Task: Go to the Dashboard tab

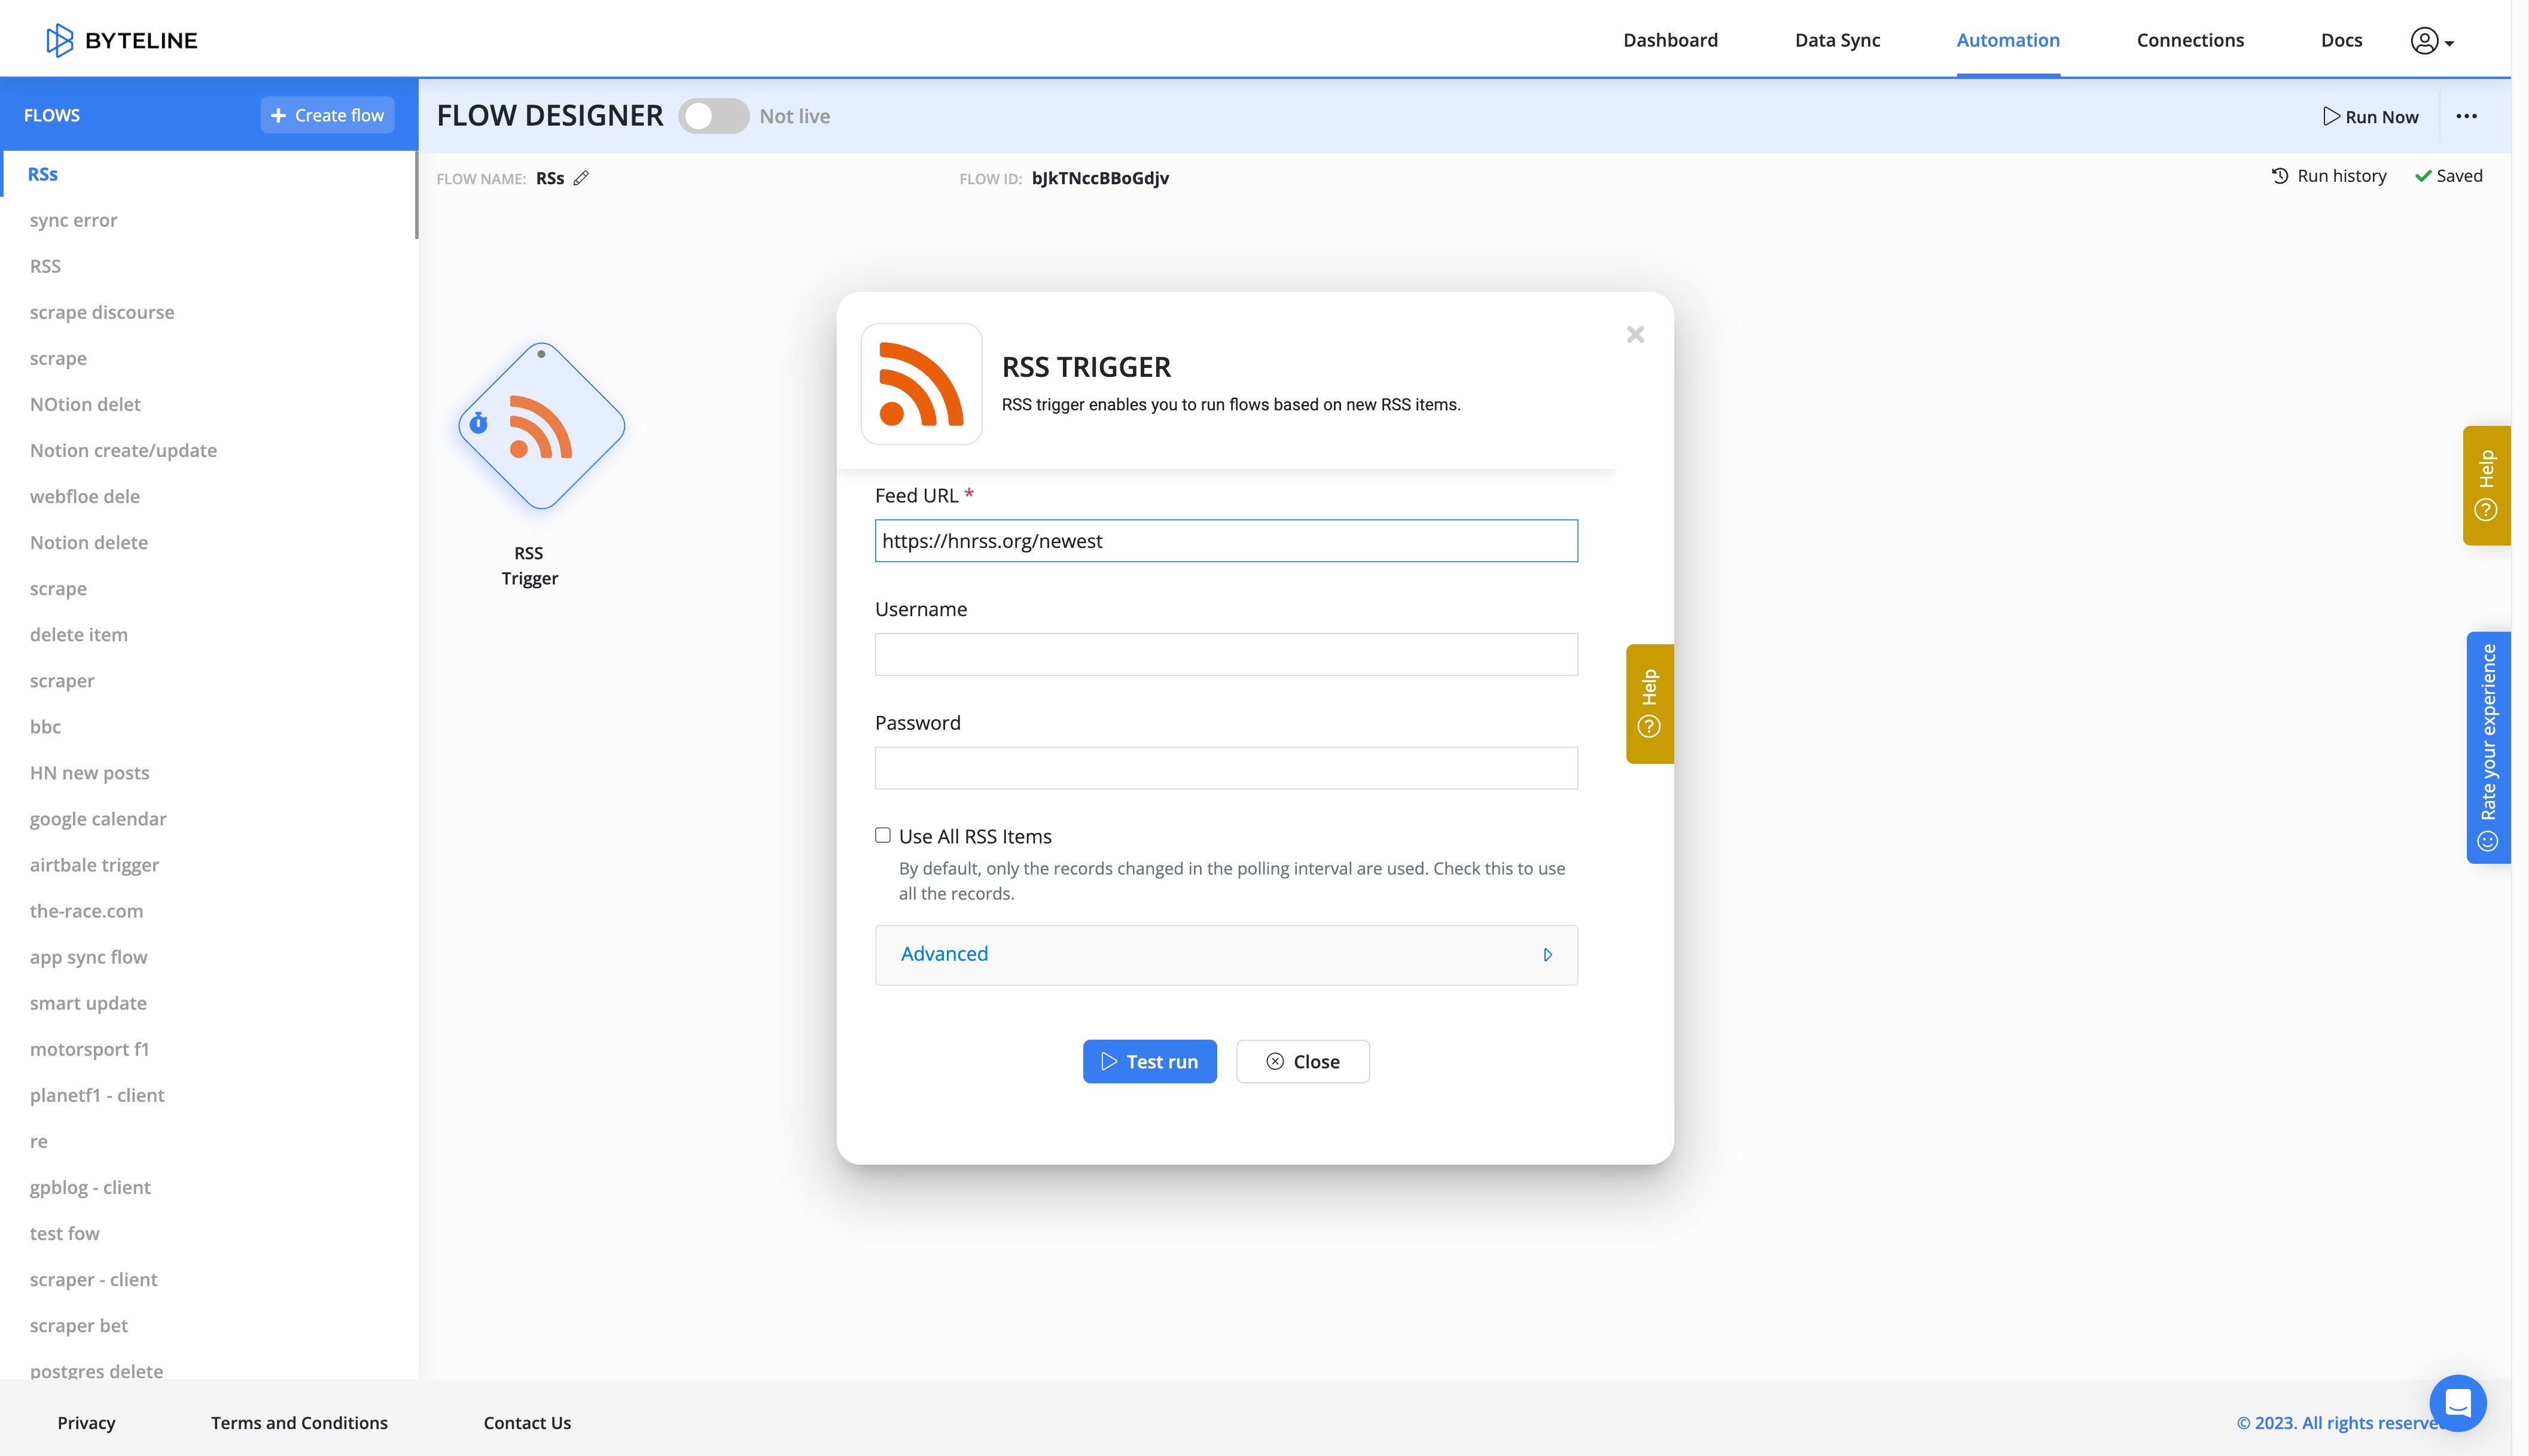Action: (x=1670, y=40)
